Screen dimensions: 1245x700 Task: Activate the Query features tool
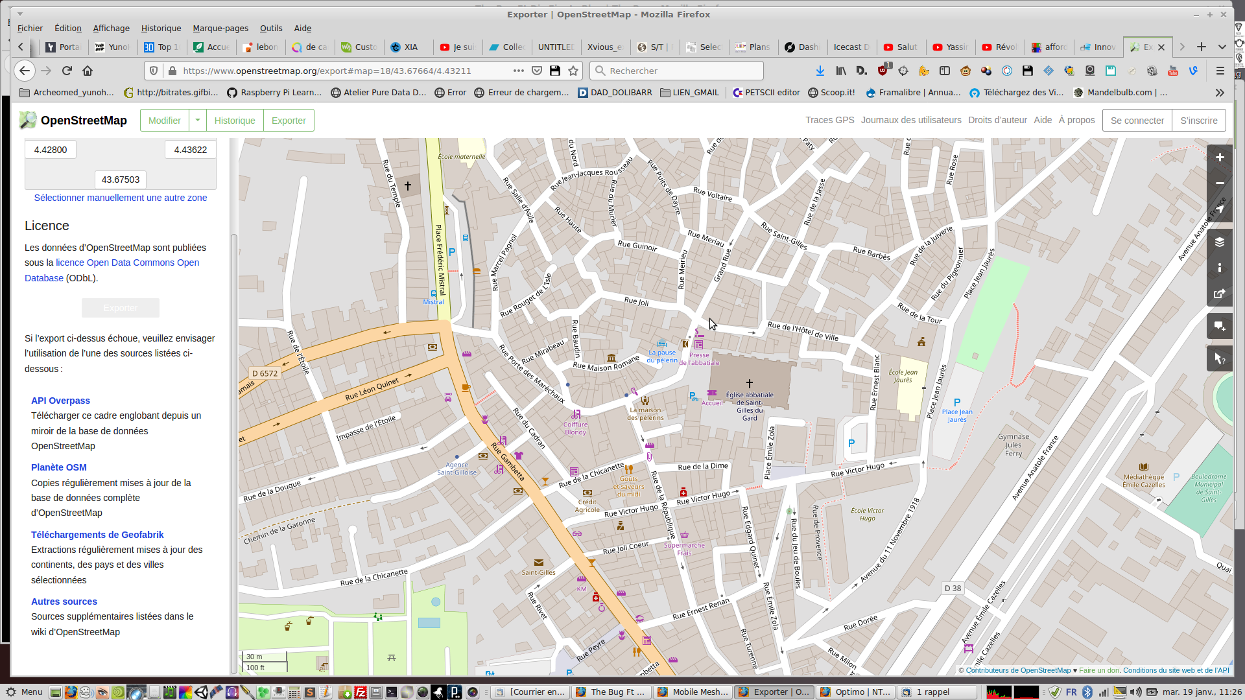1219,358
